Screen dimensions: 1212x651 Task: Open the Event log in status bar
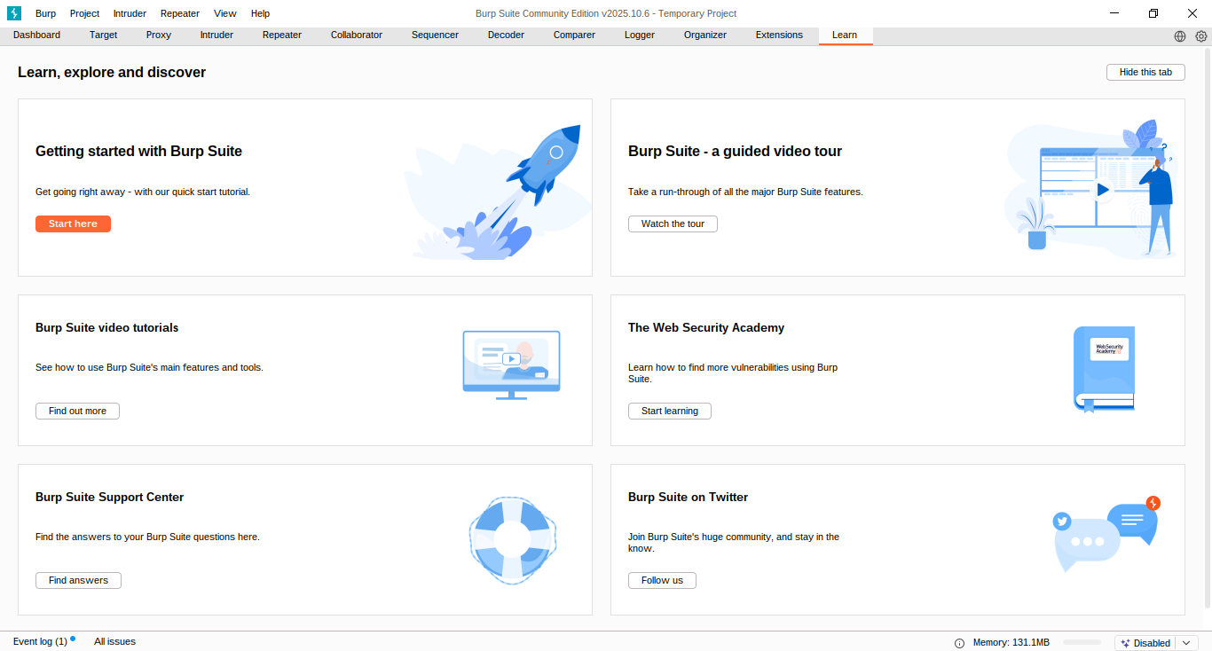click(x=40, y=641)
